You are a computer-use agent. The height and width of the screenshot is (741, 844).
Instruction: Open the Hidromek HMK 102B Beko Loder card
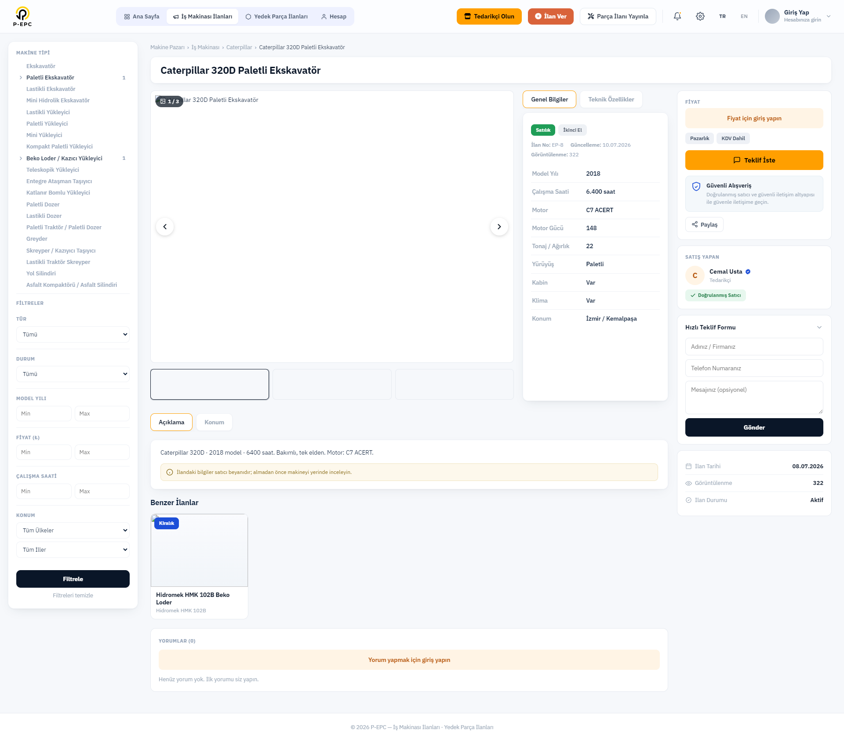(199, 567)
